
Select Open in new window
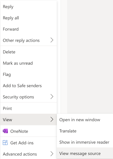[x=85, y=120]
